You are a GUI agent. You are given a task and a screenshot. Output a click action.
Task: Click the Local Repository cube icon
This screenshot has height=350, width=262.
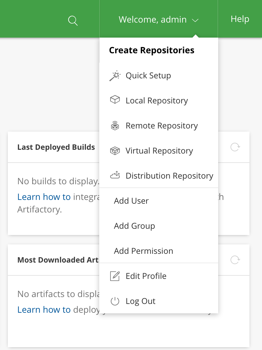pos(115,100)
